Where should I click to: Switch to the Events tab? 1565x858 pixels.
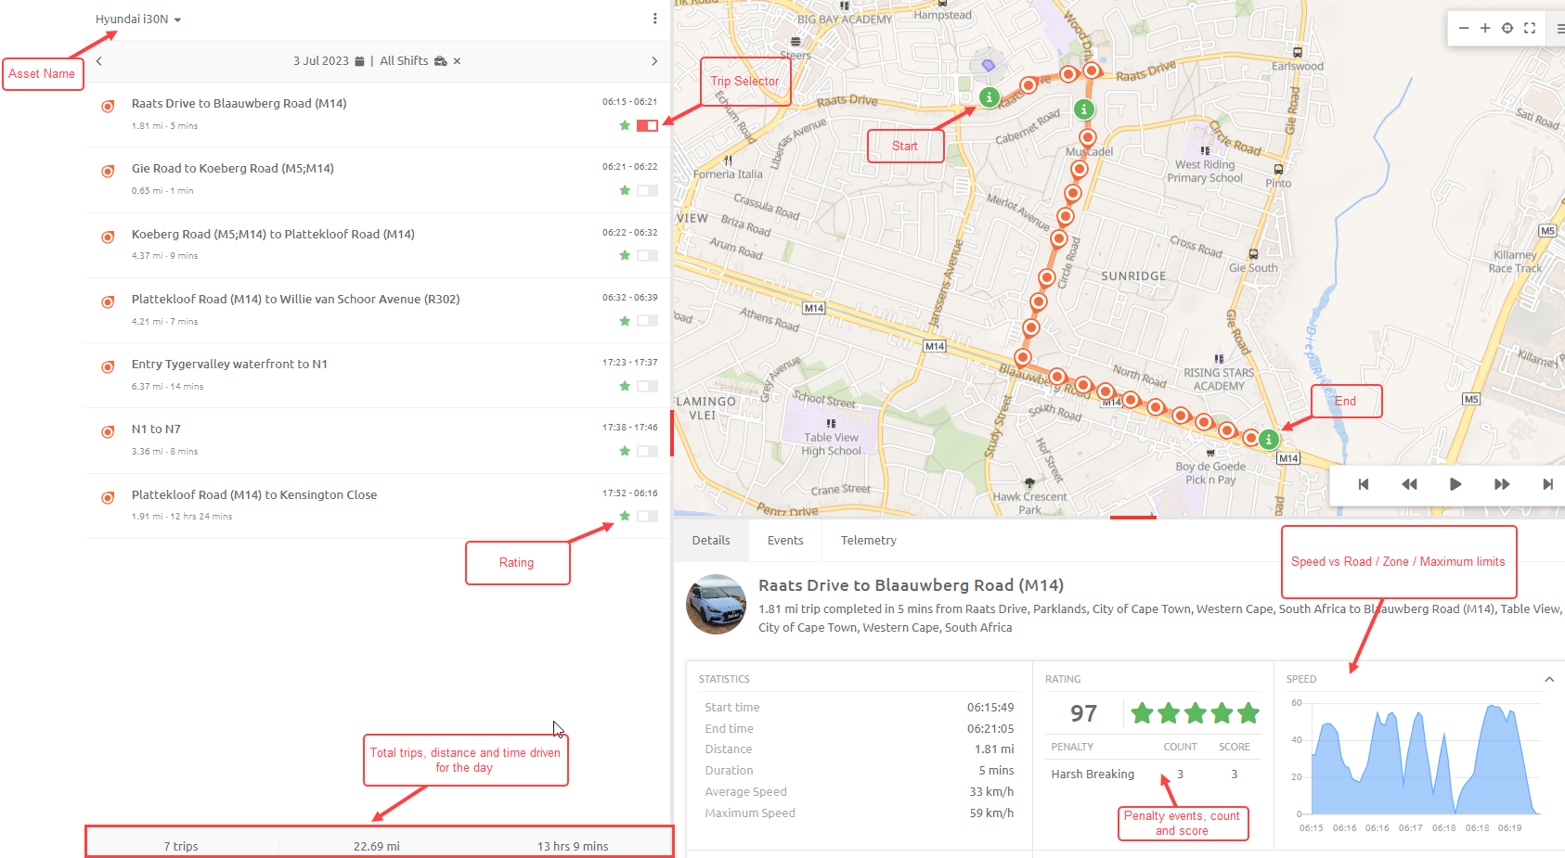point(785,540)
